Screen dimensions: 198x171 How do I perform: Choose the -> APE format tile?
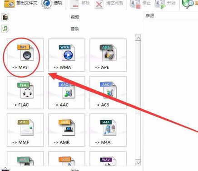pos(108,55)
